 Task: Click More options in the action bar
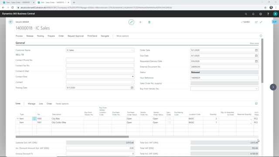[122, 36]
